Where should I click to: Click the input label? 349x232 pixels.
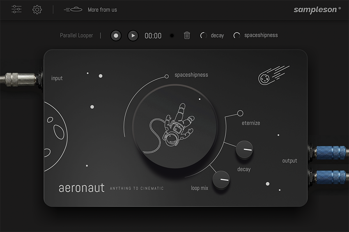pyautogui.click(x=57, y=78)
